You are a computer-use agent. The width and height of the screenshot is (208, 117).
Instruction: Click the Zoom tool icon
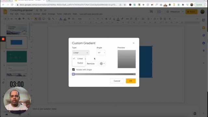[29, 19]
